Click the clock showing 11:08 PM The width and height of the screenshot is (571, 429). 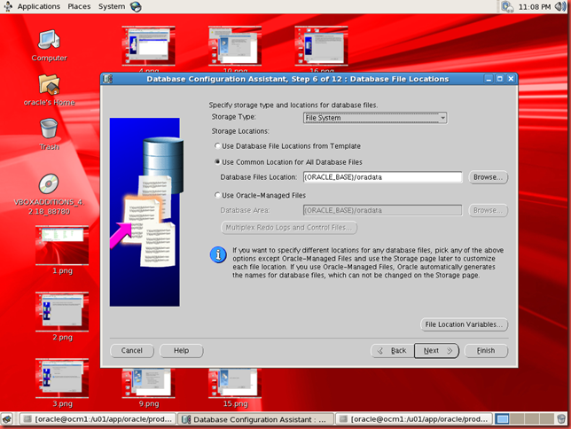coord(534,7)
